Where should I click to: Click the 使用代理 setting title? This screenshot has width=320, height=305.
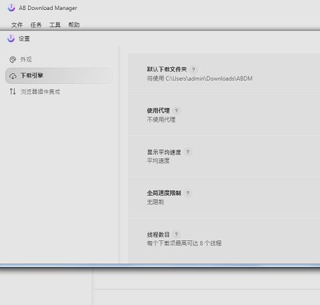158,111
